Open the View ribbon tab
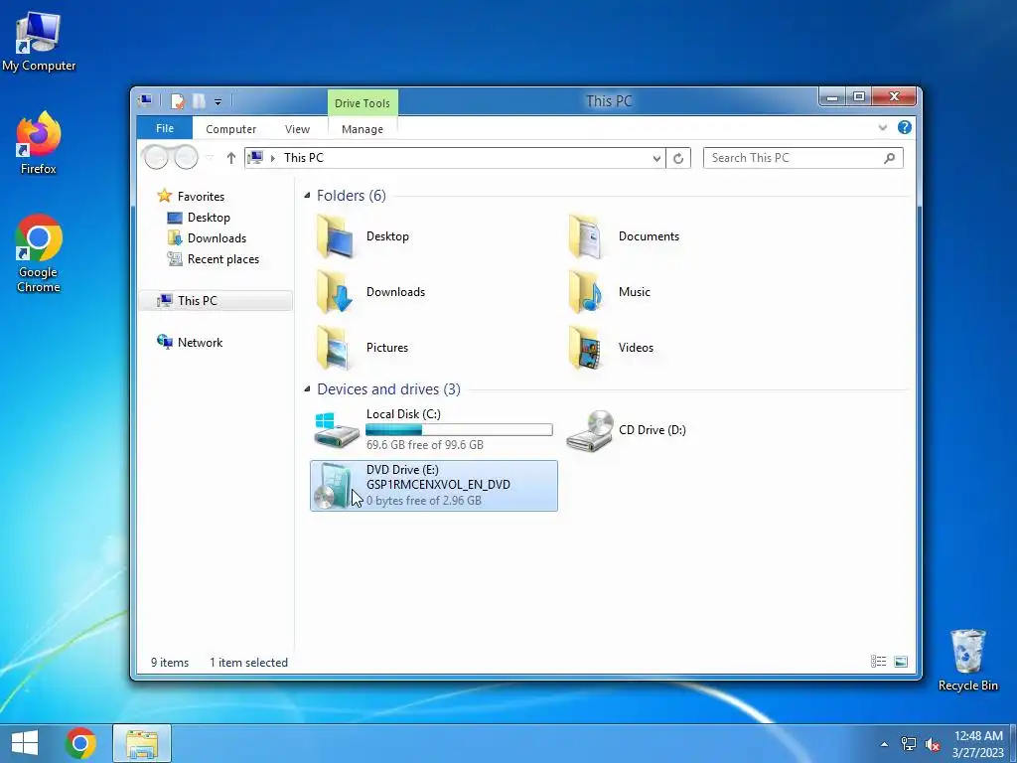Viewport: 1017px width, 763px height. pos(297,129)
